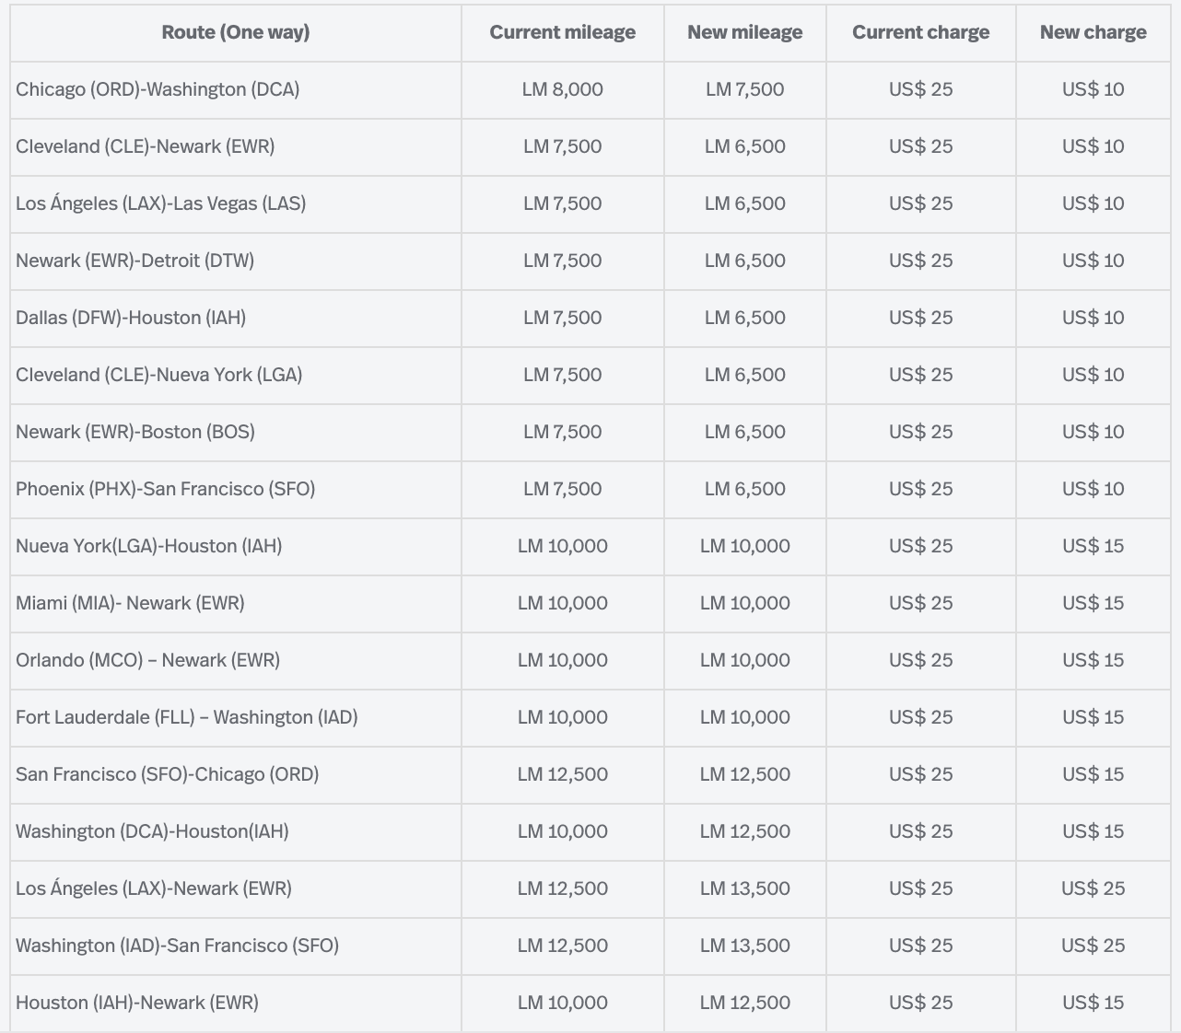Select the Cleveland (CLE)-Newark (EWR) route
The image size is (1181, 1033).
[146, 147]
